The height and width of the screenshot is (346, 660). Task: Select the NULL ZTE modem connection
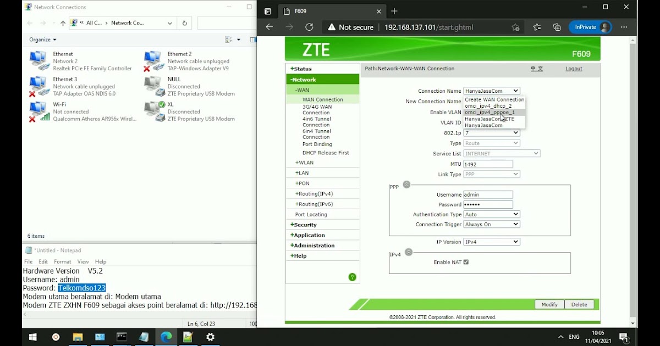(153, 86)
